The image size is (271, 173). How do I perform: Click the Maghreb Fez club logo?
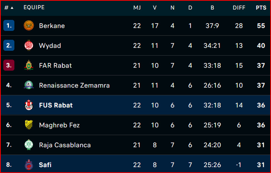point(29,125)
